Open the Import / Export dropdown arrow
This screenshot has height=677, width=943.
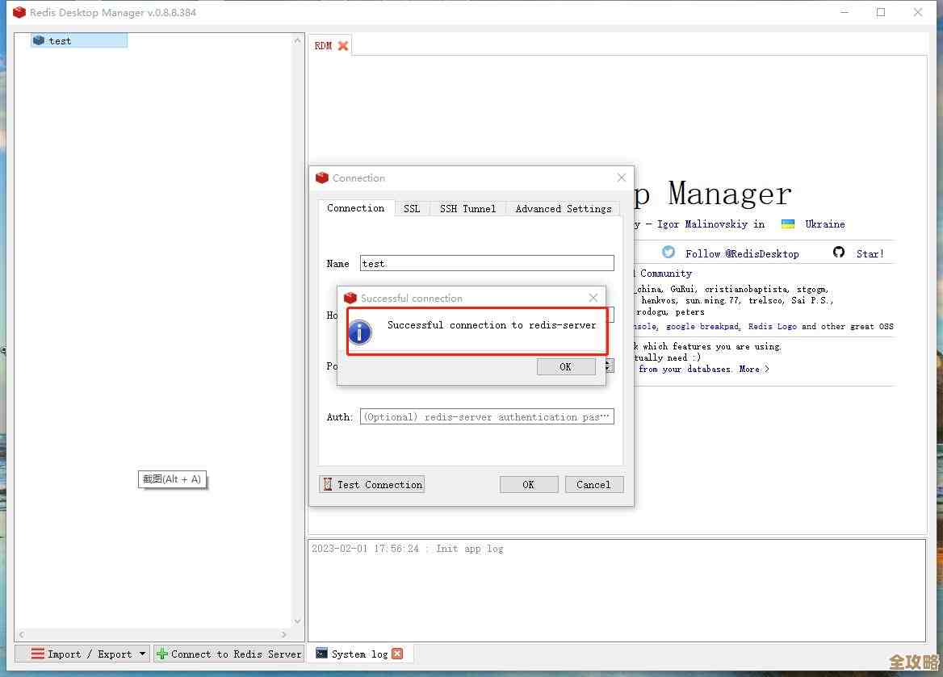tap(142, 654)
